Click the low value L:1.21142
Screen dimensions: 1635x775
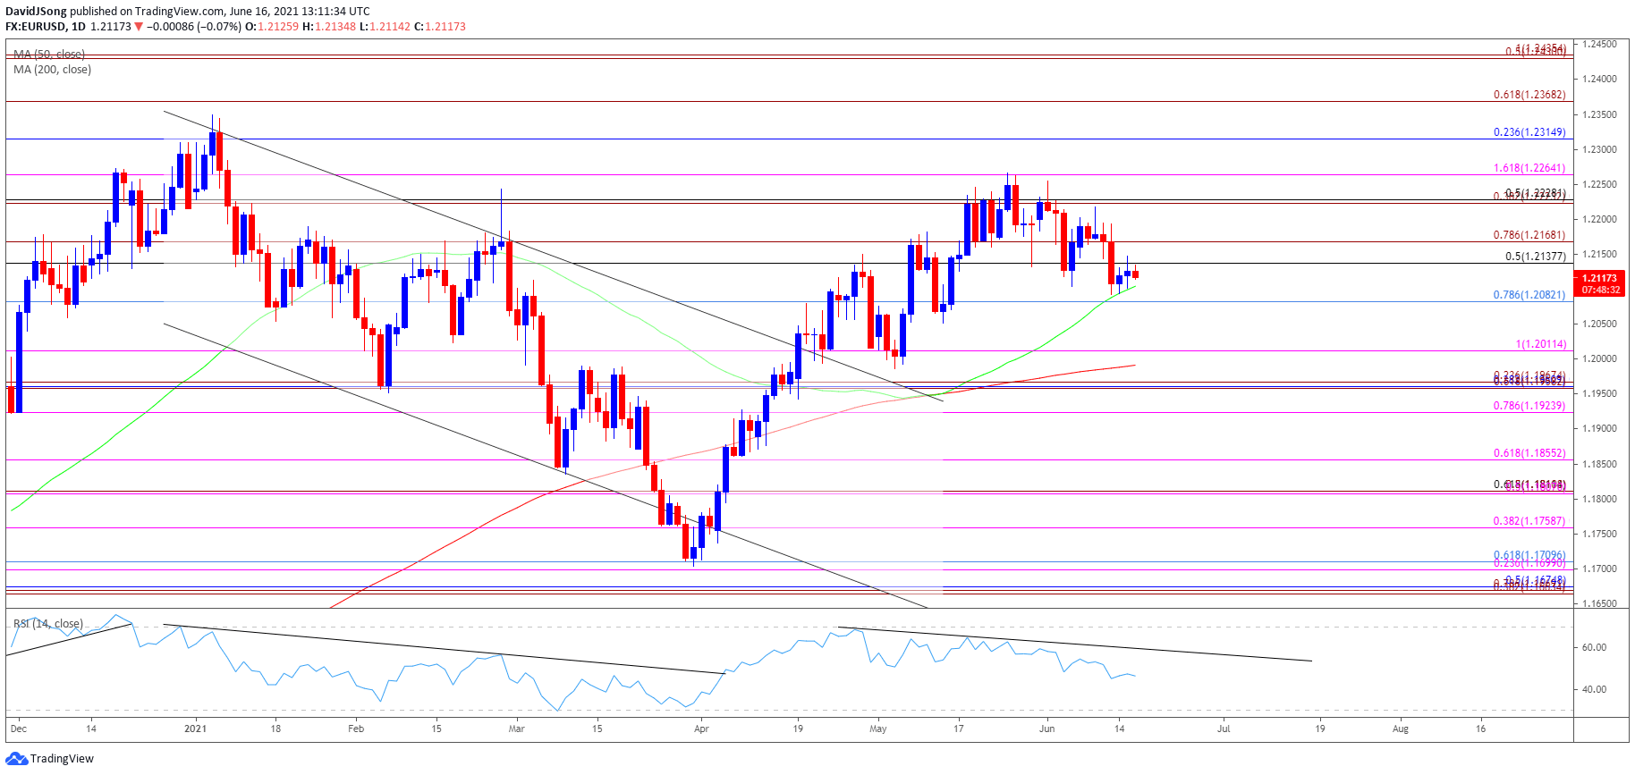pos(385,27)
